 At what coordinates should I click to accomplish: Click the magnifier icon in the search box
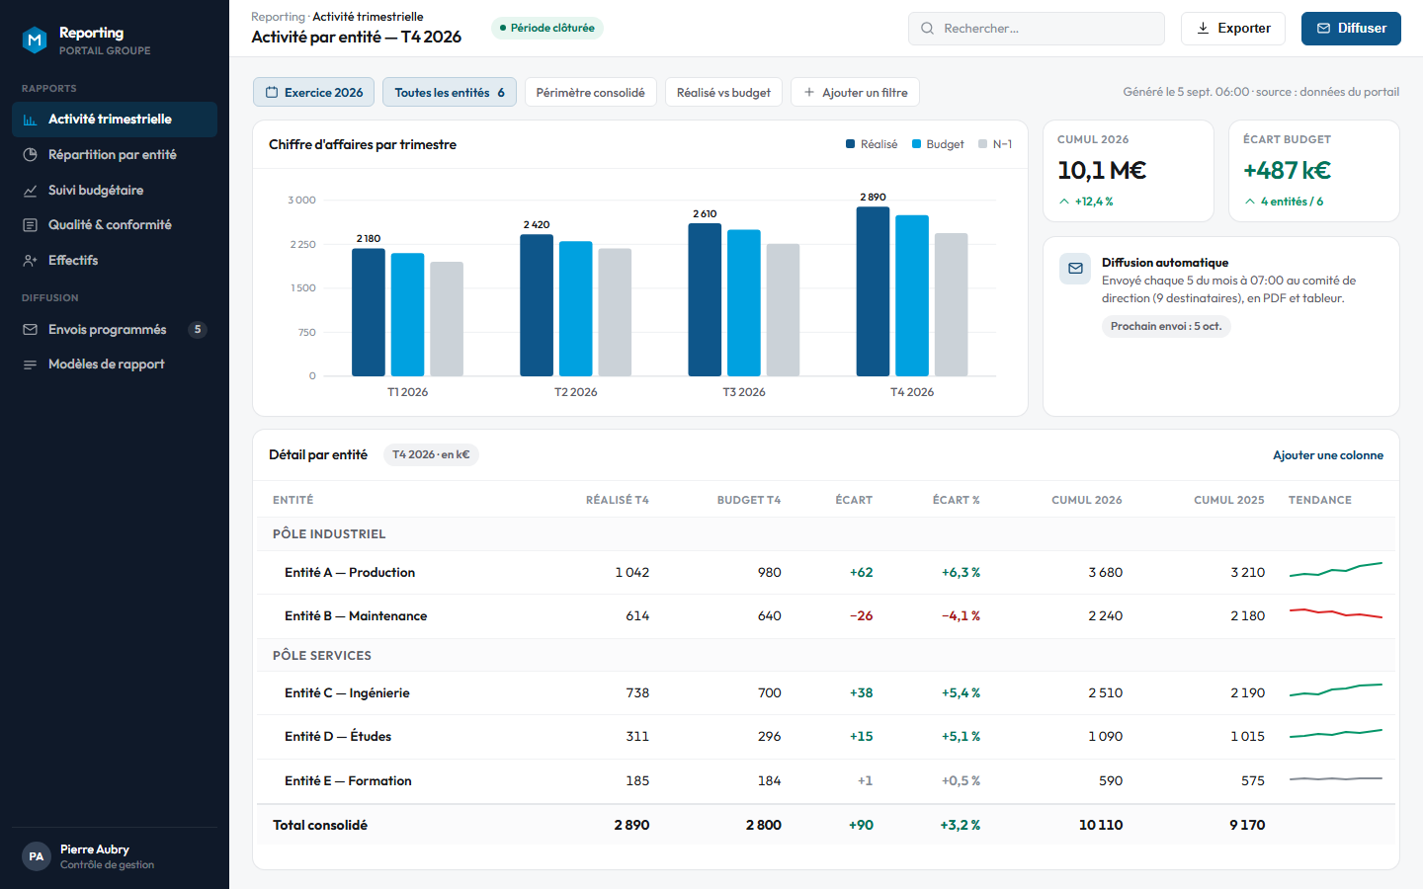tap(927, 29)
